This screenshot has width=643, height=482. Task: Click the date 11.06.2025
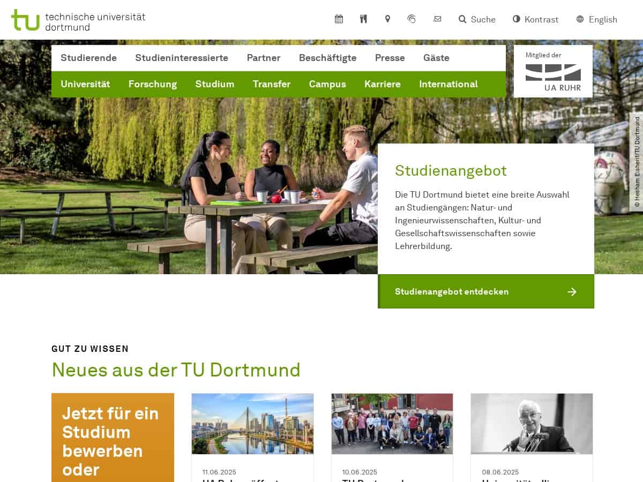pos(219,472)
